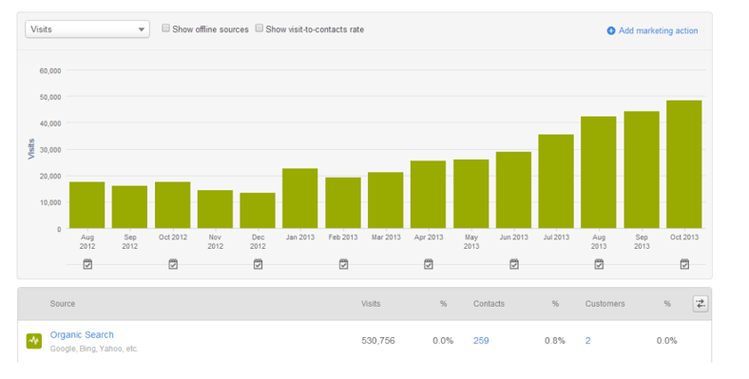Select the Apr 2013 bar in chart
Image resolution: width=749 pixels, height=379 pixels.
click(428, 195)
